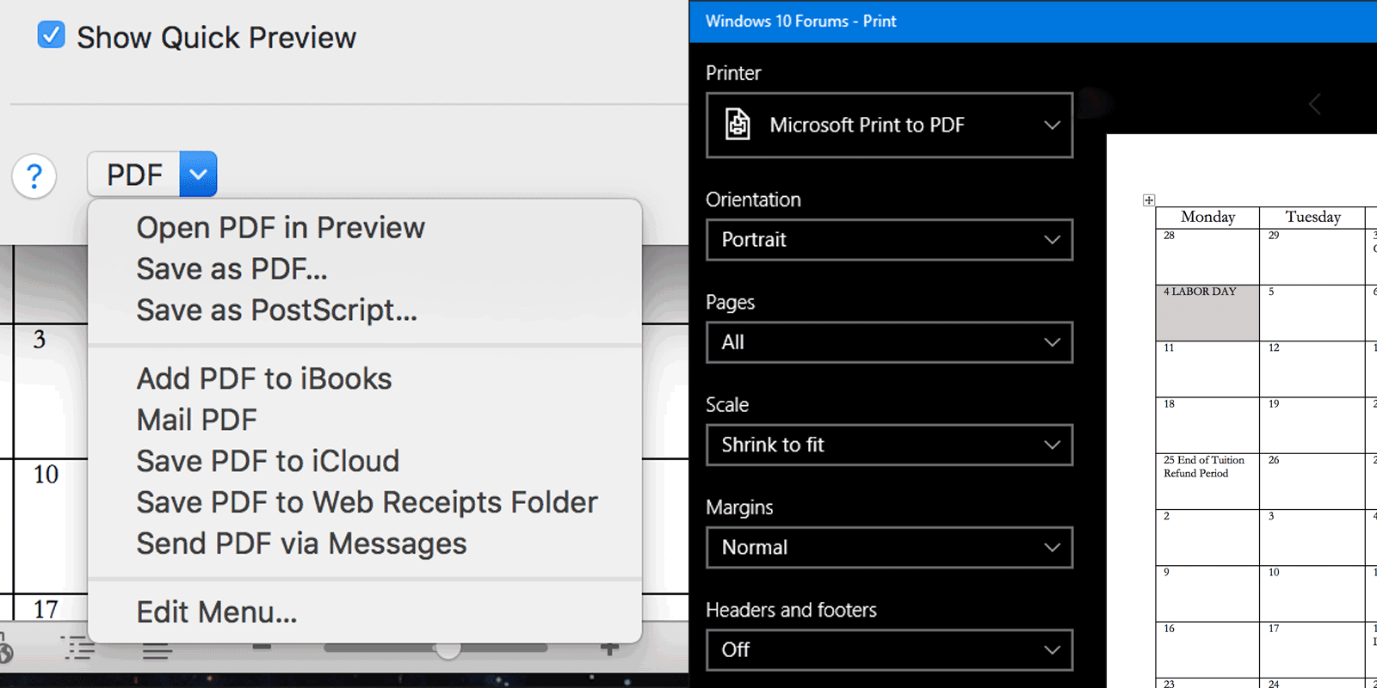Screen dimensions: 1377x688
Task: Click the 25 End of Tuition Refund Period cell
Action: click(x=1207, y=482)
